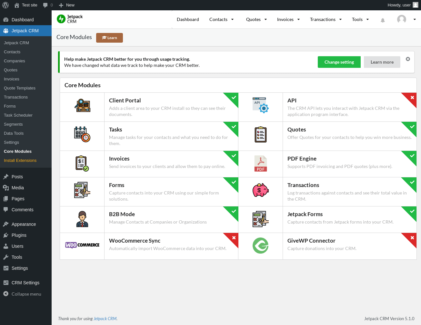Open CRM Settings in sidebar
421x325 pixels.
(26, 283)
